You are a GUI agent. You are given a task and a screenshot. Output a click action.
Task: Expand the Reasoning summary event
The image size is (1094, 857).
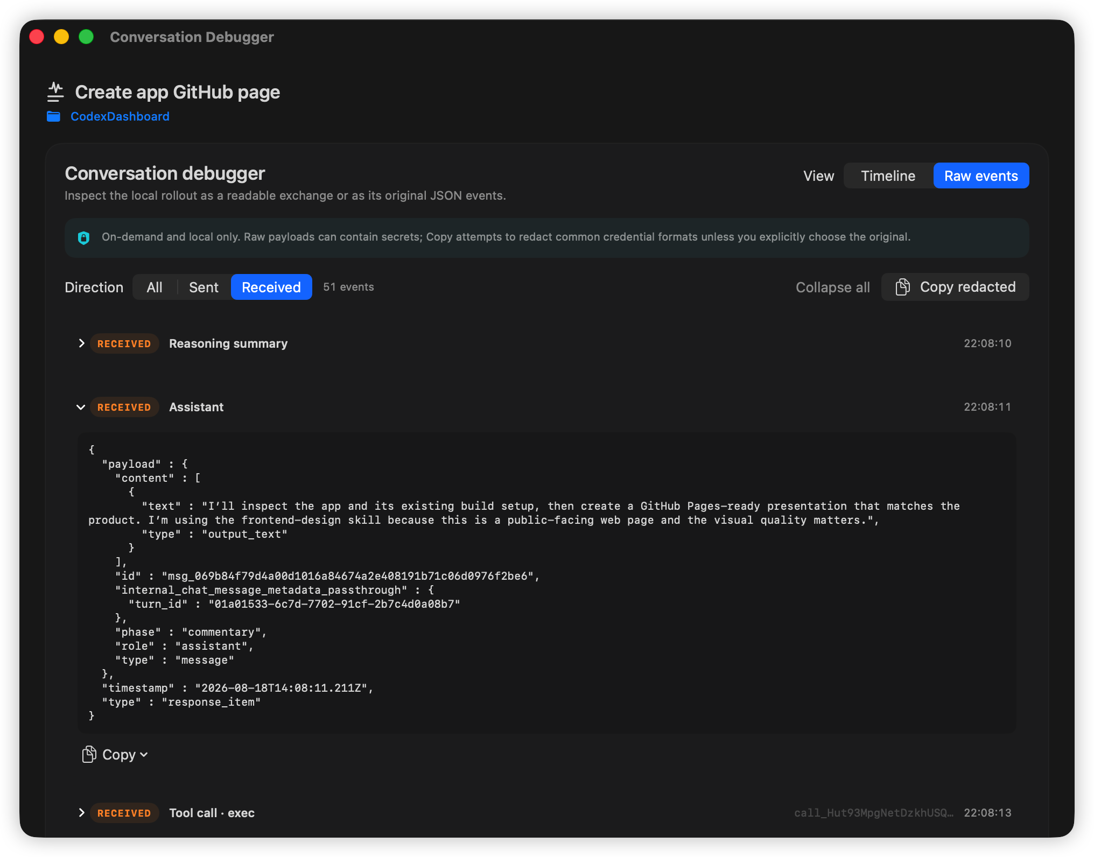pyautogui.click(x=81, y=343)
